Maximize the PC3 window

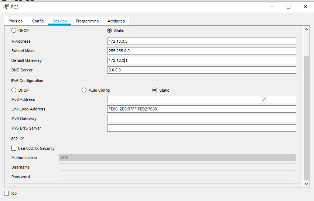click(x=289, y=7)
